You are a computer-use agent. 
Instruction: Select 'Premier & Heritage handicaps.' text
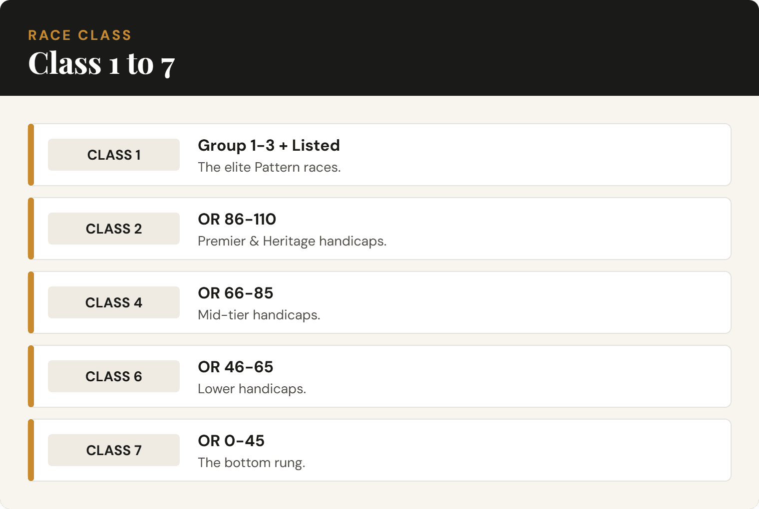(x=292, y=241)
